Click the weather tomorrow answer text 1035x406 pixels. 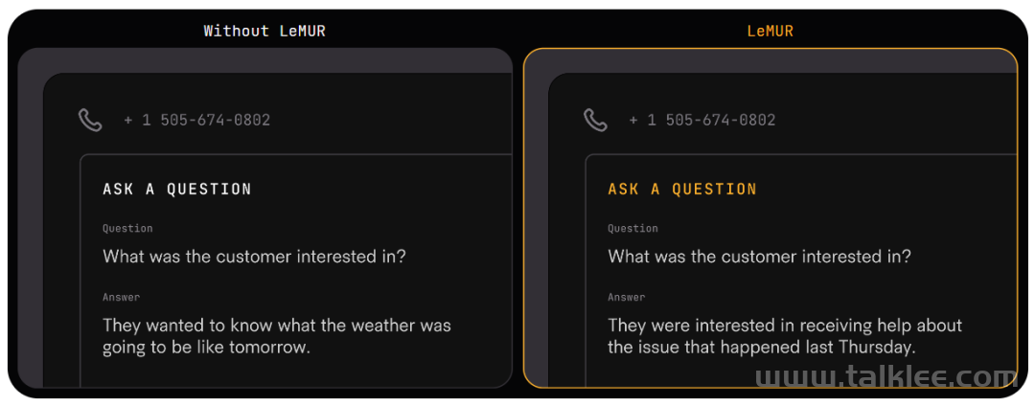point(277,336)
